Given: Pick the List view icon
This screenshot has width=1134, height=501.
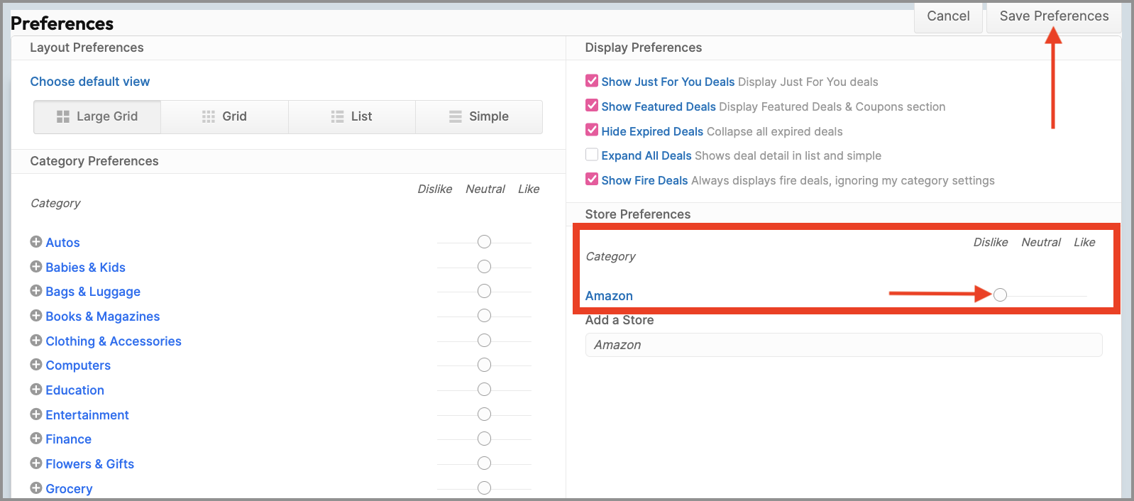Looking at the screenshot, I should (x=337, y=116).
